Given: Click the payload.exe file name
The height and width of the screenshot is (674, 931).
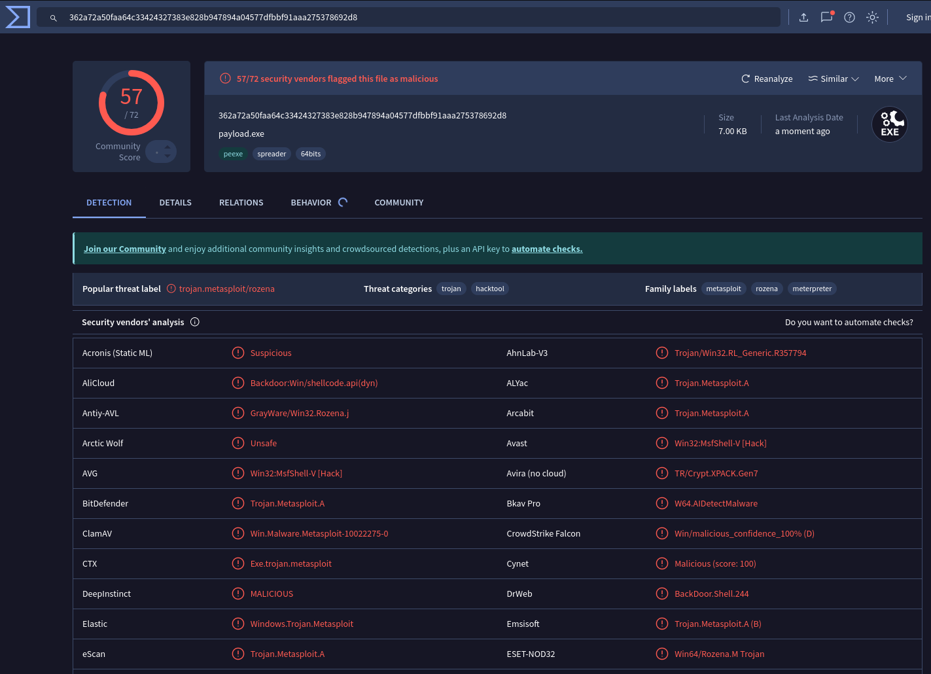Looking at the screenshot, I should coord(241,133).
